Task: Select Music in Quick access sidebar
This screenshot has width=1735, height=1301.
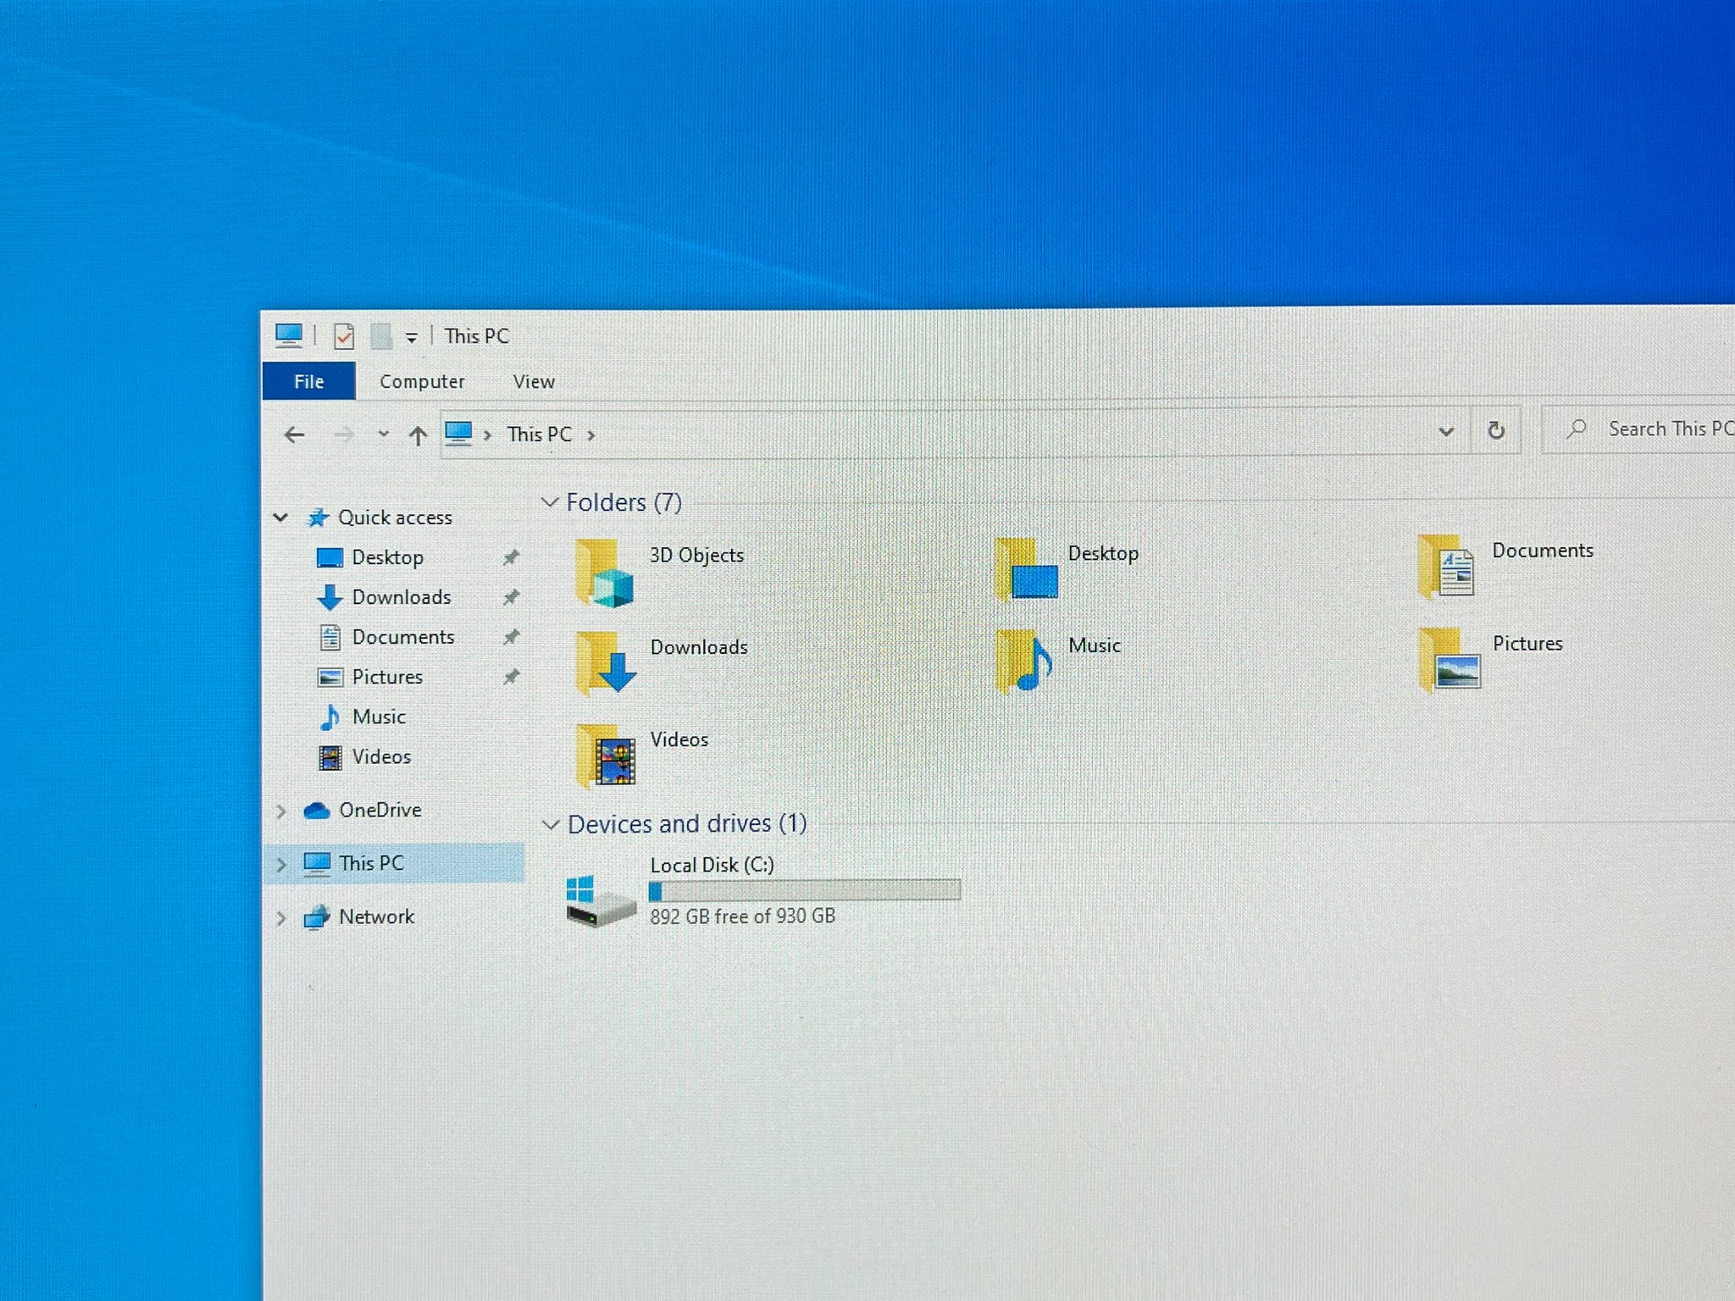Action: (379, 717)
